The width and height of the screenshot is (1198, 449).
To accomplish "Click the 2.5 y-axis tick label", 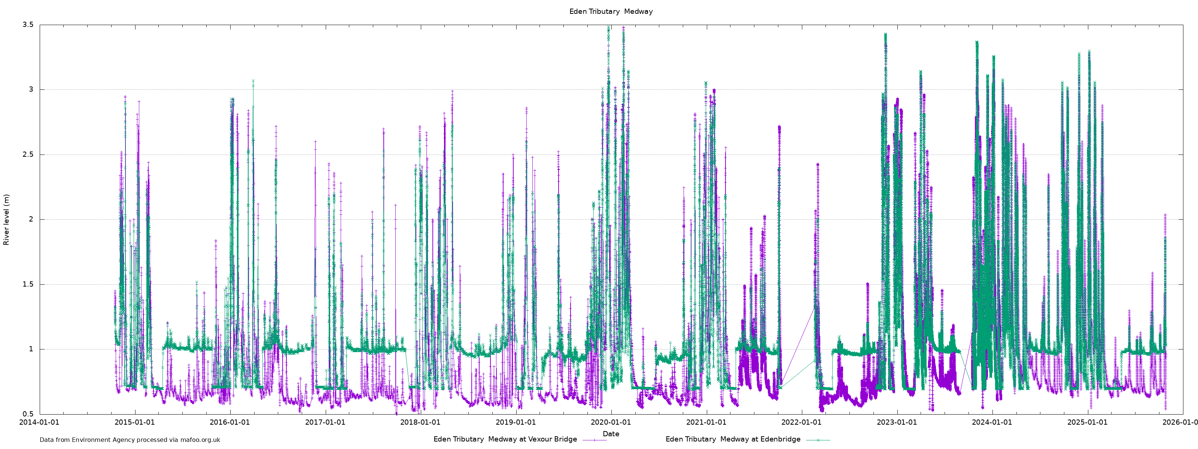I will coord(28,154).
